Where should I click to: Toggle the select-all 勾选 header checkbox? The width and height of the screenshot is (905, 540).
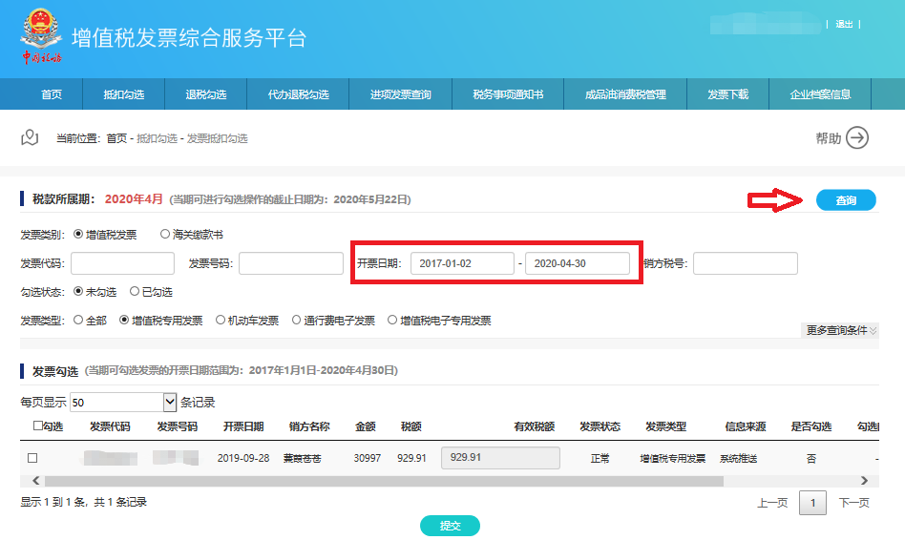coord(37,426)
